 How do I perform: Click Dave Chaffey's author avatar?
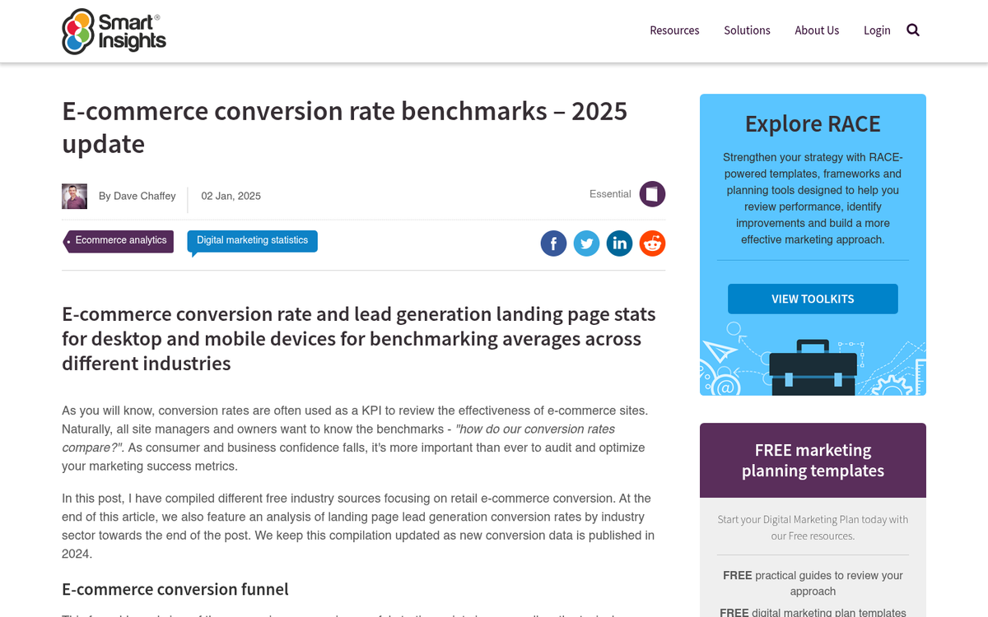click(x=74, y=196)
